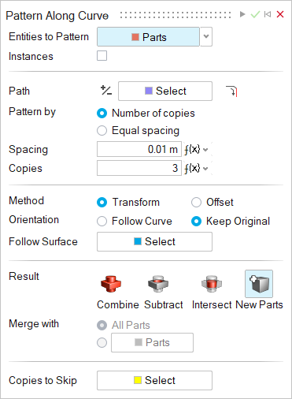This screenshot has height=399, width=292.
Task: Click the Copies value input field
Action: [139, 168]
